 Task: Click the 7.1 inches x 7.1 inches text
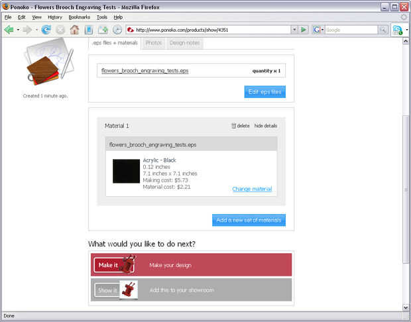tap(170, 174)
